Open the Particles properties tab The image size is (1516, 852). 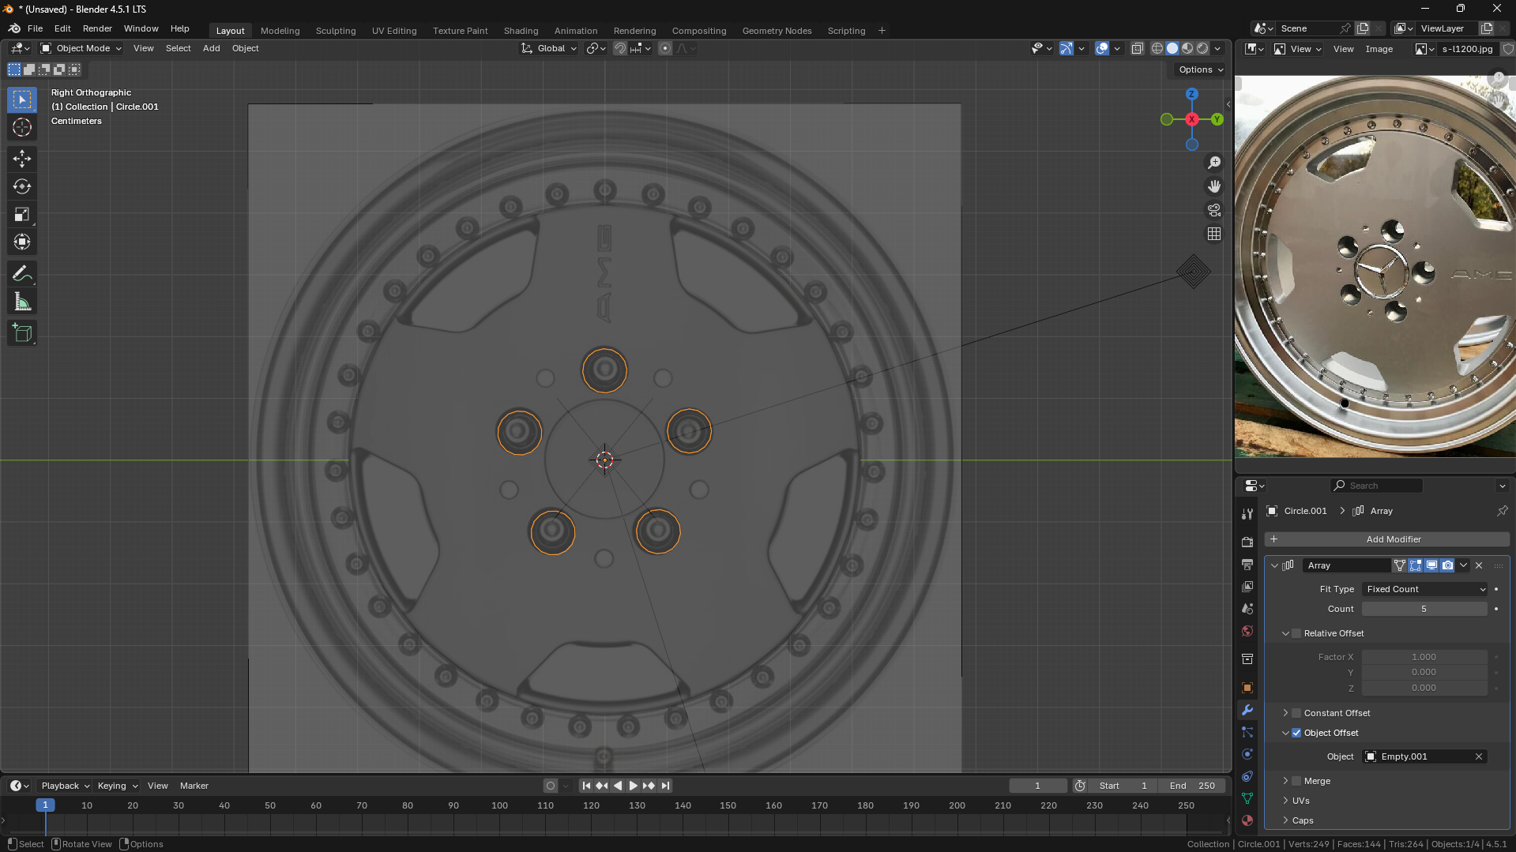click(1247, 732)
